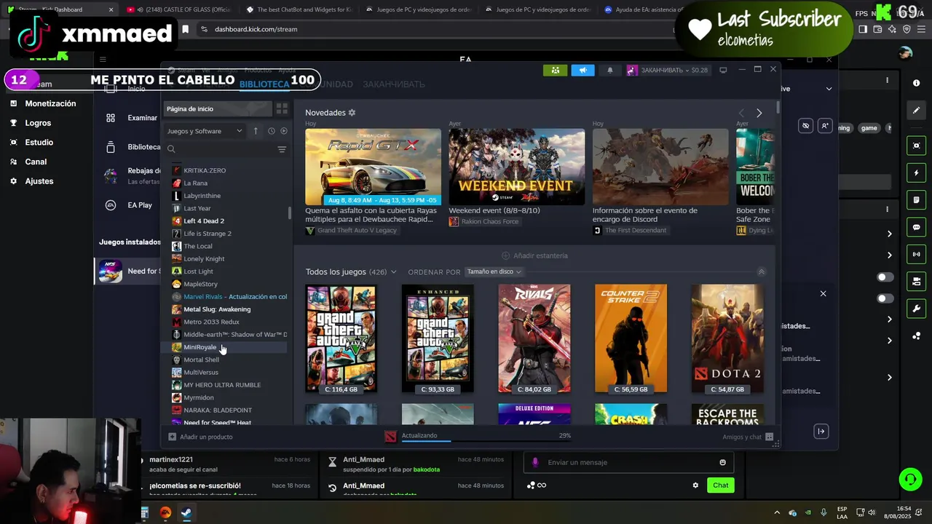Click green support headset bubble
The height and width of the screenshot is (524, 932).
(x=910, y=479)
